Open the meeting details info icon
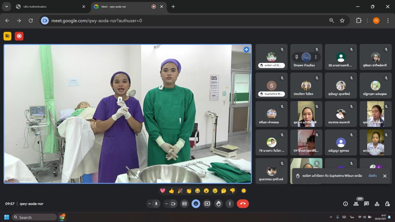Image resolution: width=395 pixels, height=222 pixels. tap(345, 203)
